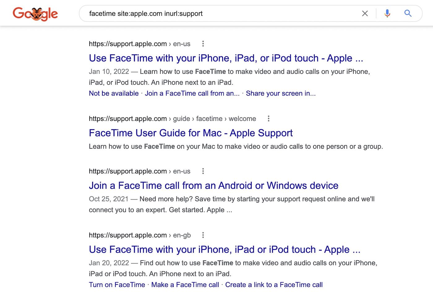Open the en-gb 'Use FaceTime with your iPhone' result
Viewport: 433px width, 295px height.
[x=225, y=249]
